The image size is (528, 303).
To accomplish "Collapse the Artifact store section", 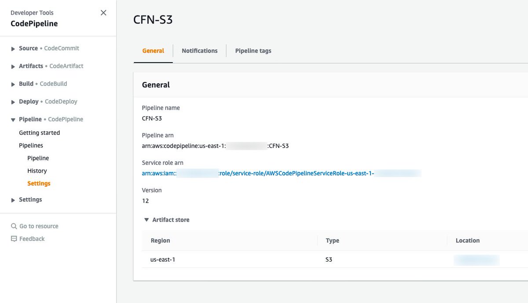I will click(x=147, y=220).
